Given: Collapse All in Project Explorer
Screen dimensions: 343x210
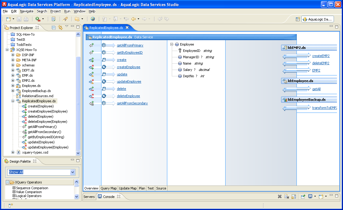Looking at the screenshot, I should 54,27.
